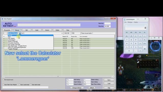163x92 pixels.
Task: Open the Hjælp menu in Lommeregner
Action: [x=136, y=22]
